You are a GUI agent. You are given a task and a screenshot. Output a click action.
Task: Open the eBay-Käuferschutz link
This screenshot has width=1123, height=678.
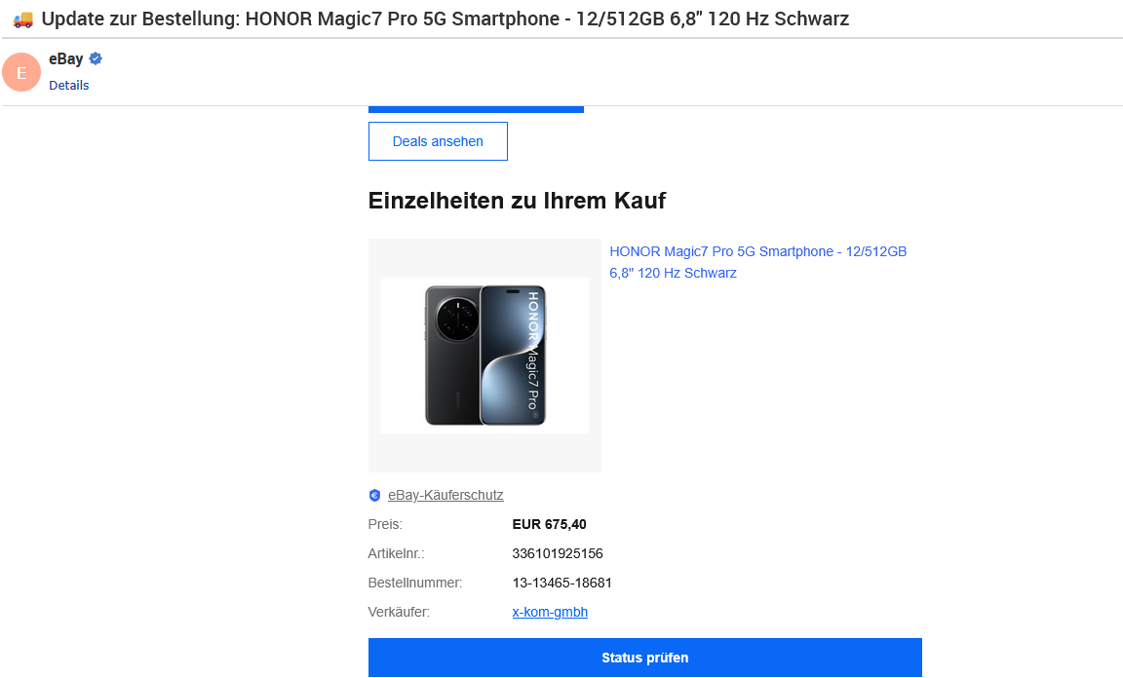[x=445, y=495]
